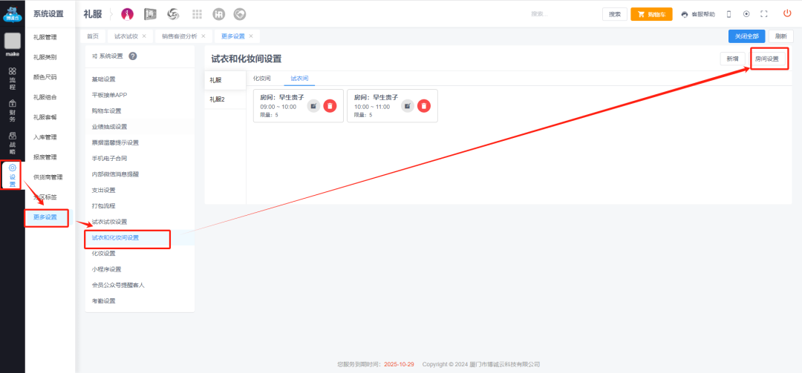
Task: Open the 设置 gear sidebar section
Action: [13, 175]
